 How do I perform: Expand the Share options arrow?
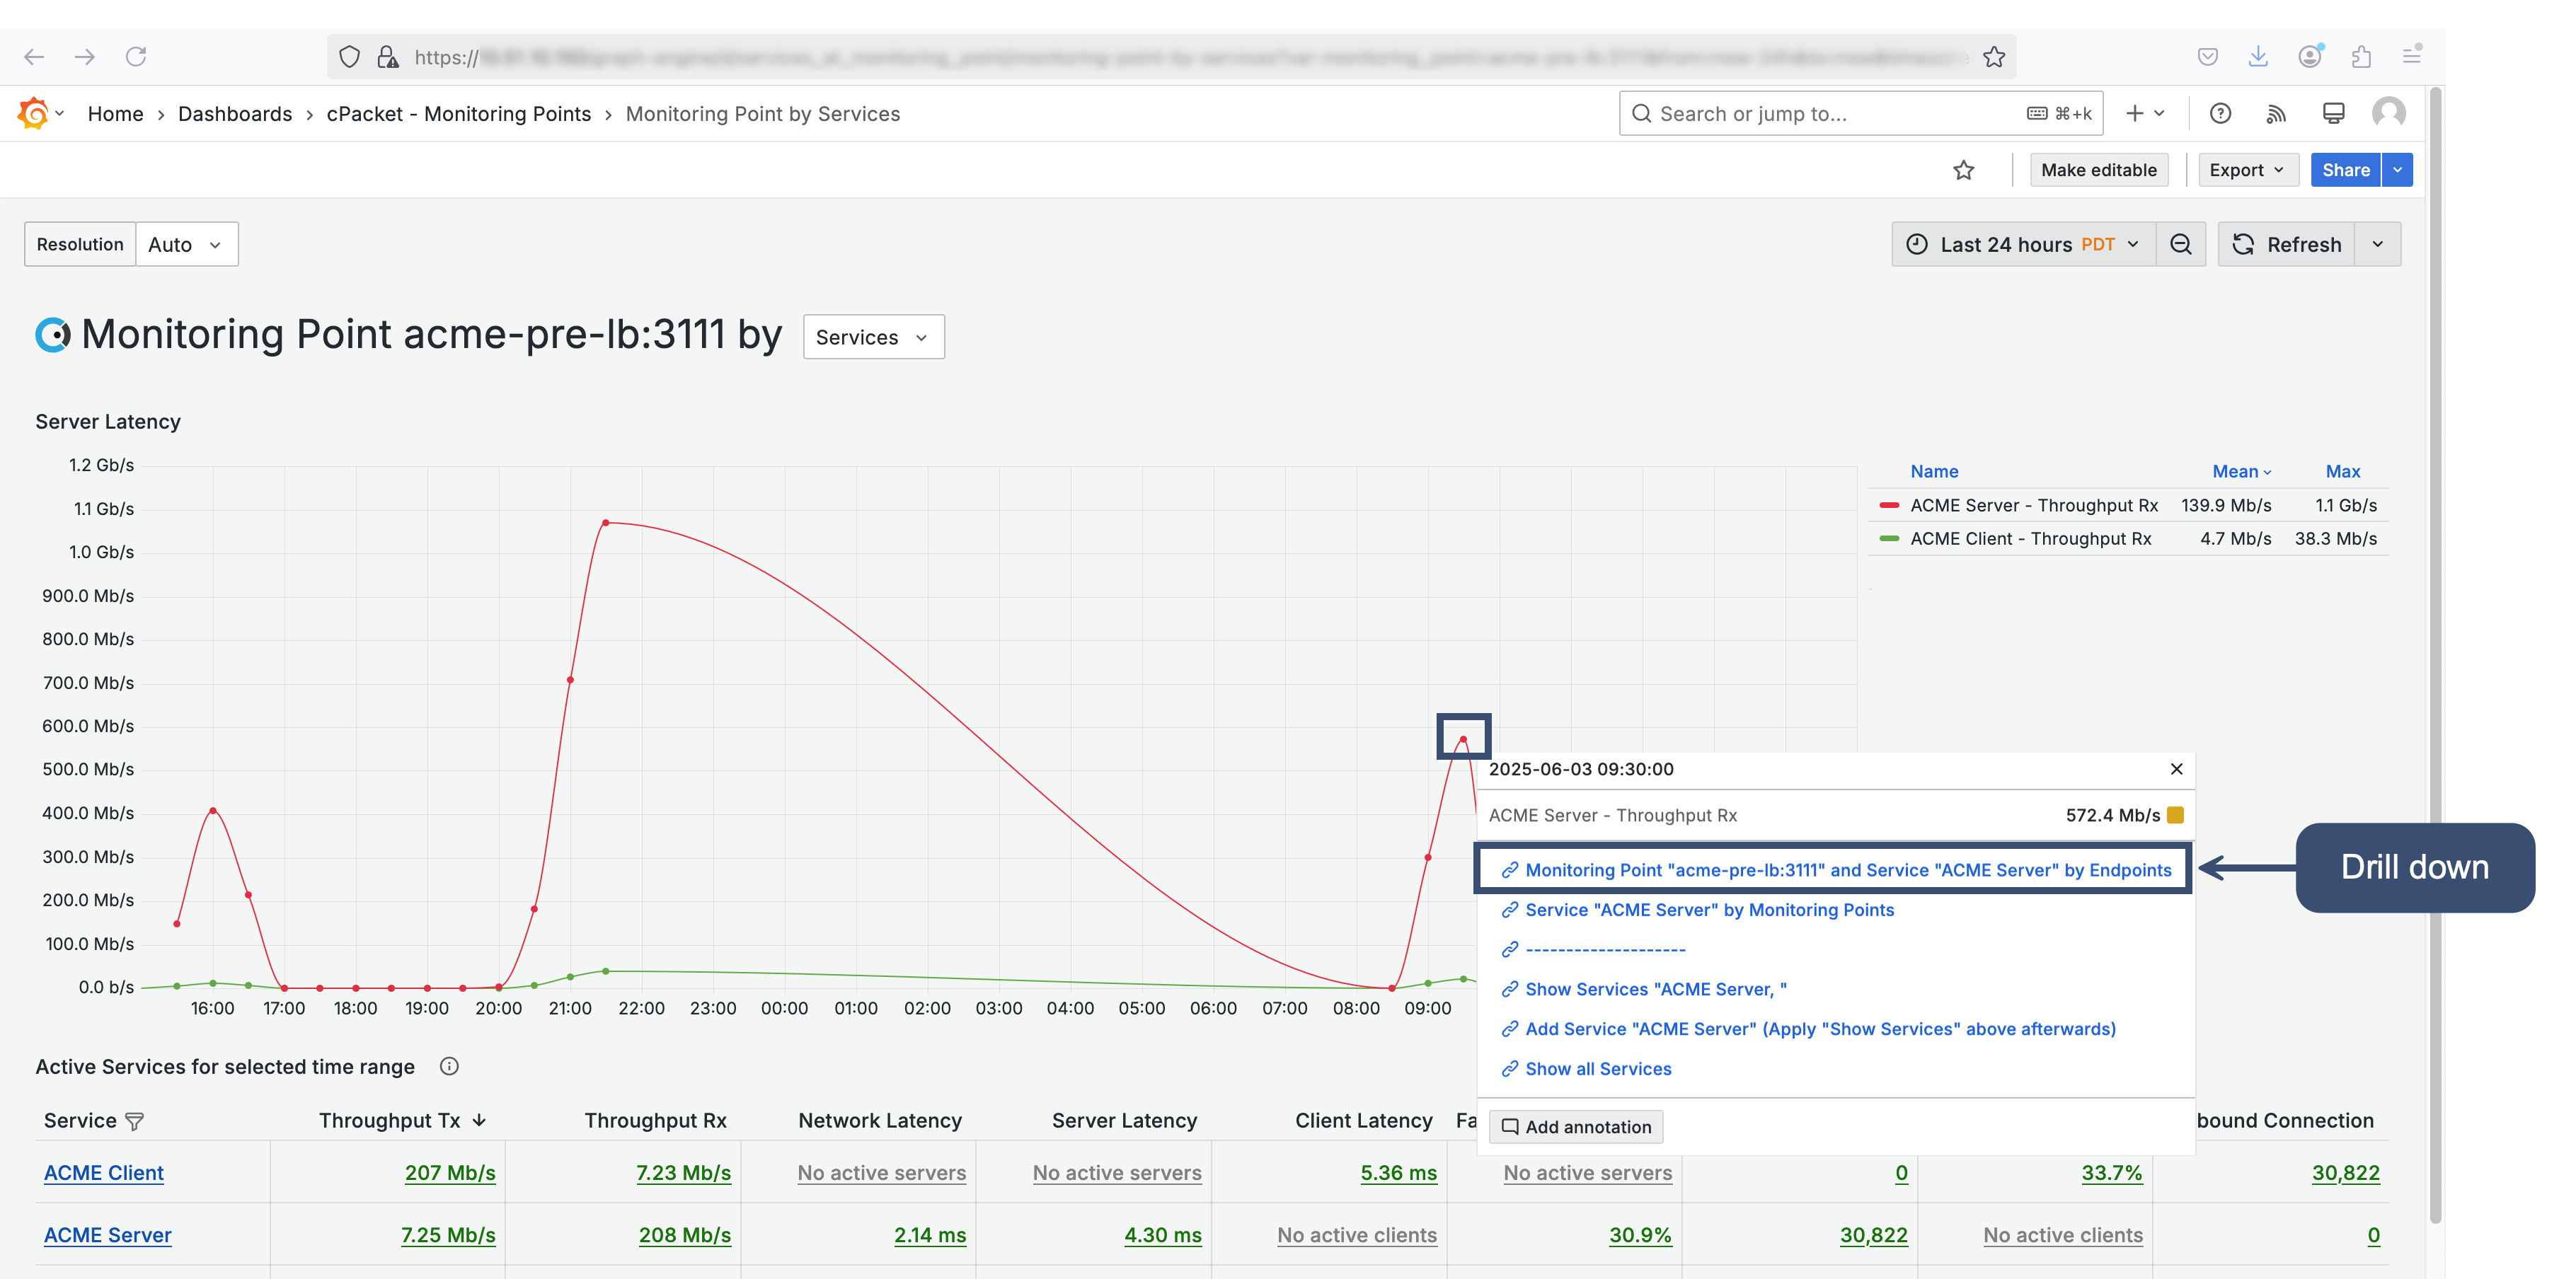(2398, 170)
